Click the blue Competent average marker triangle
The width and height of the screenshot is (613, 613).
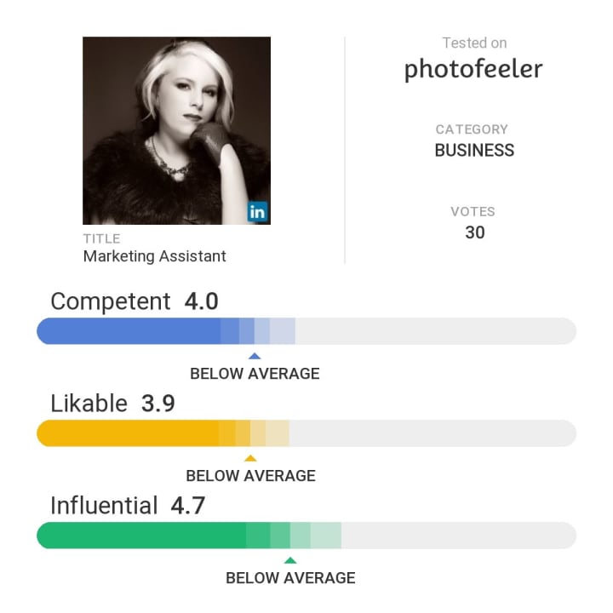pos(255,356)
